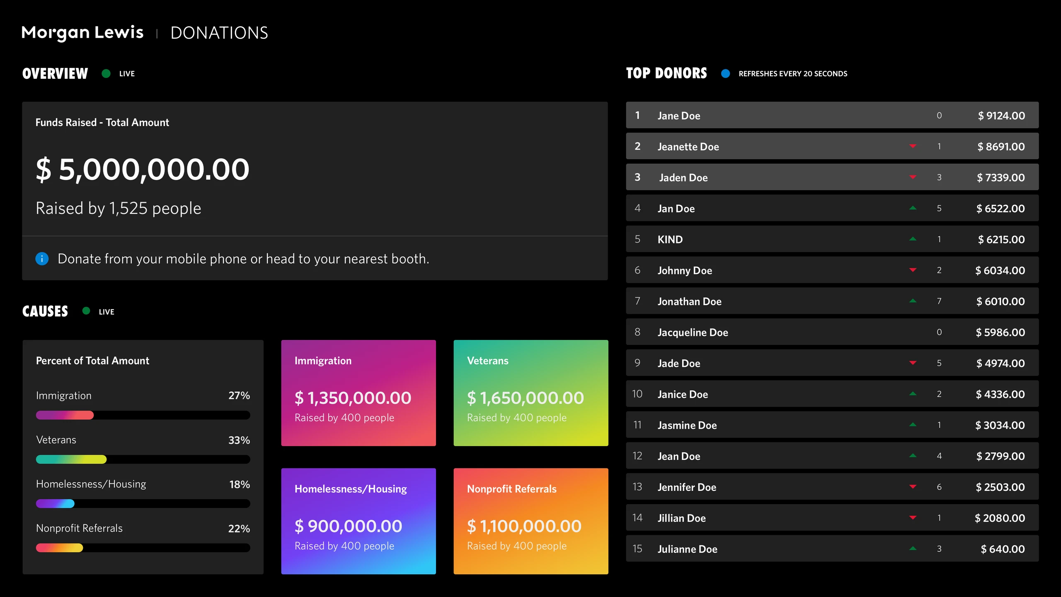
Task: Click the 33% Veterans percentage value
Action: pos(239,440)
